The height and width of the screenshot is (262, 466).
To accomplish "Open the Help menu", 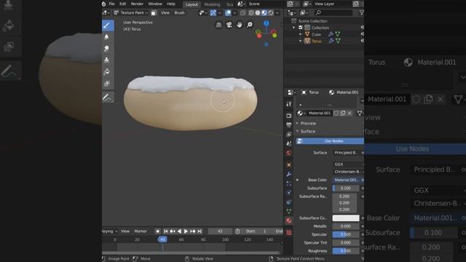I will (171, 4).
